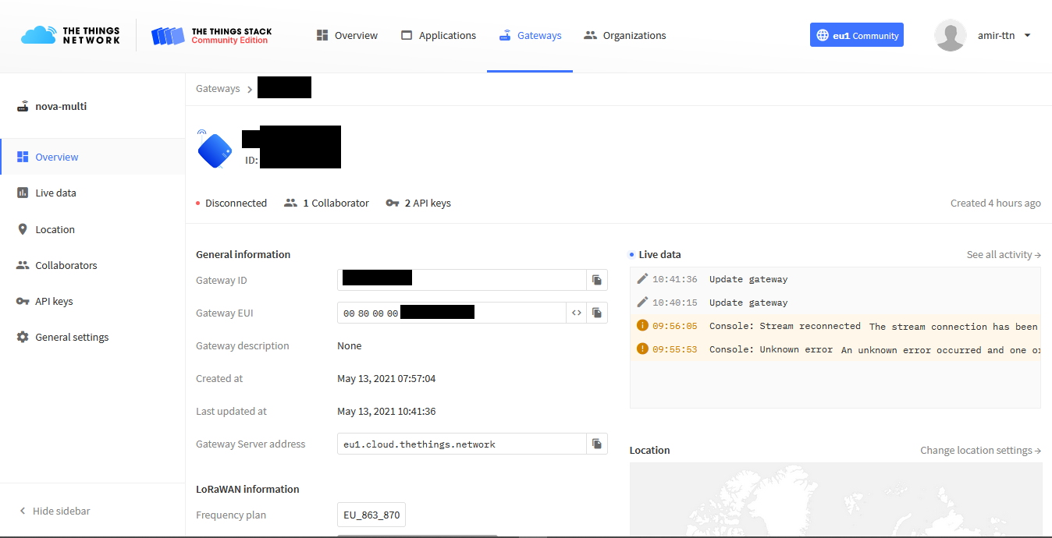Copy the Gateway Server address

pyautogui.click(x=596, y=444)
